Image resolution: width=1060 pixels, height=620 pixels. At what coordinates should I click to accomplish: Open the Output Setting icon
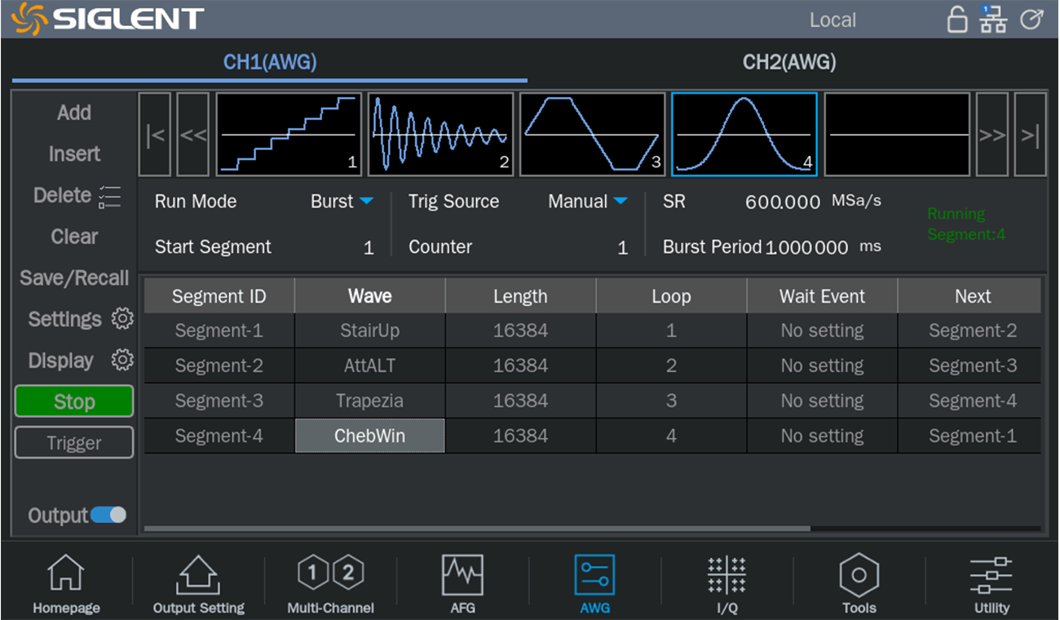click(198, 575)
